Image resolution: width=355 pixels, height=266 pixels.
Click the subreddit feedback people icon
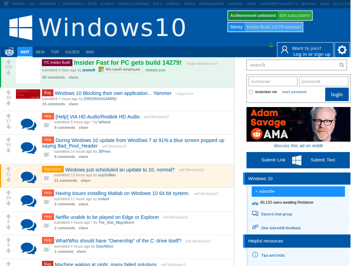click(x=255, y=227)
